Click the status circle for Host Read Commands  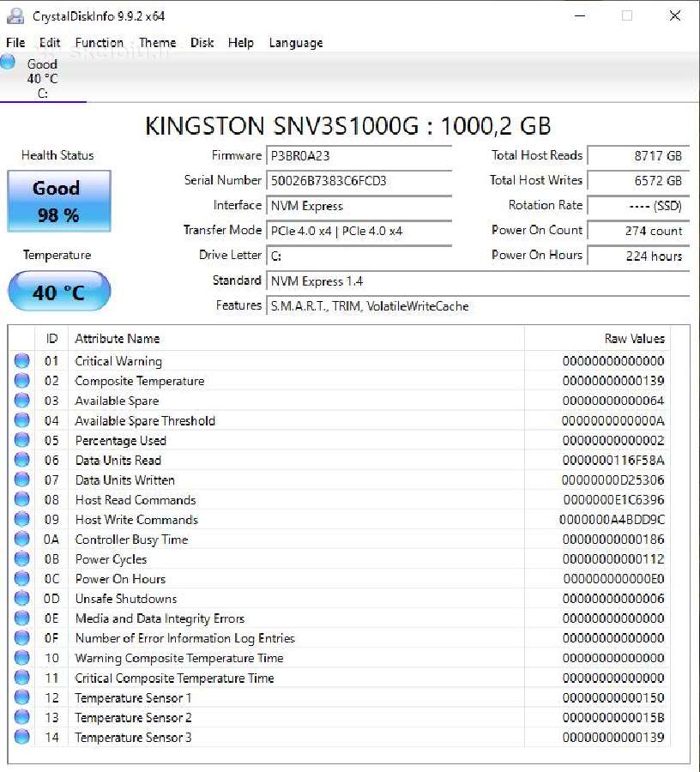(21, 499)
